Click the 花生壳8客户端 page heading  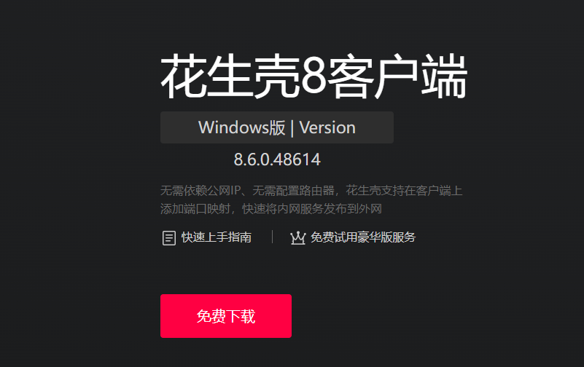click(314, 76)
